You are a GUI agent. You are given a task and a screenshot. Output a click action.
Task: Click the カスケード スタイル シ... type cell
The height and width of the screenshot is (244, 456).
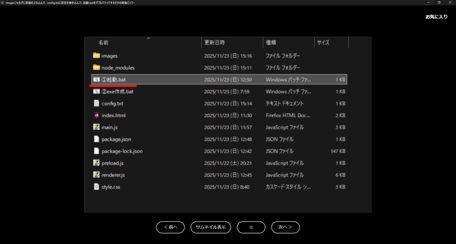point(288,187)
